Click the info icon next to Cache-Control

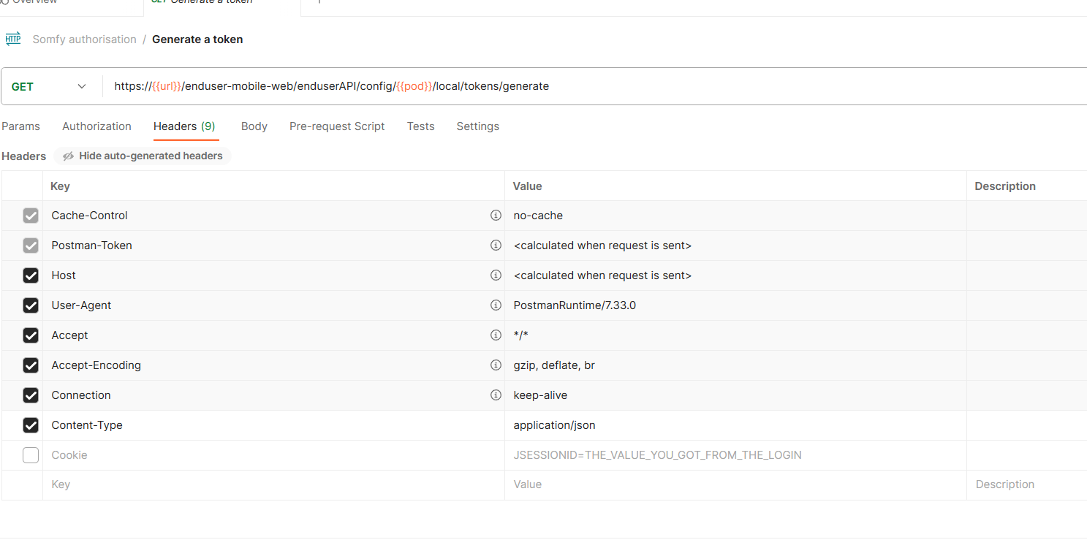click(496, 215)
